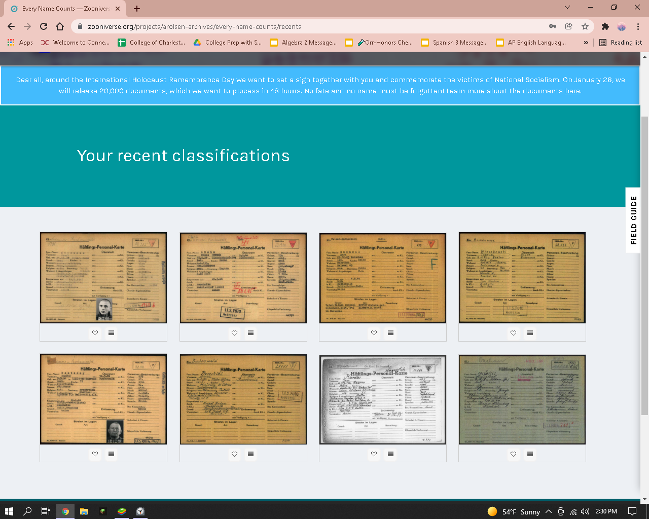Reload the Zooniverse page
This screenshot has width=649, height=519.
click(44, 26)
